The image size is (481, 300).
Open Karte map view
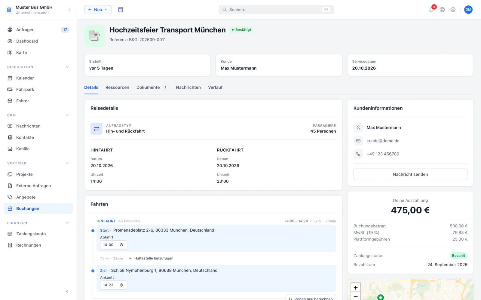click(38, 52)
